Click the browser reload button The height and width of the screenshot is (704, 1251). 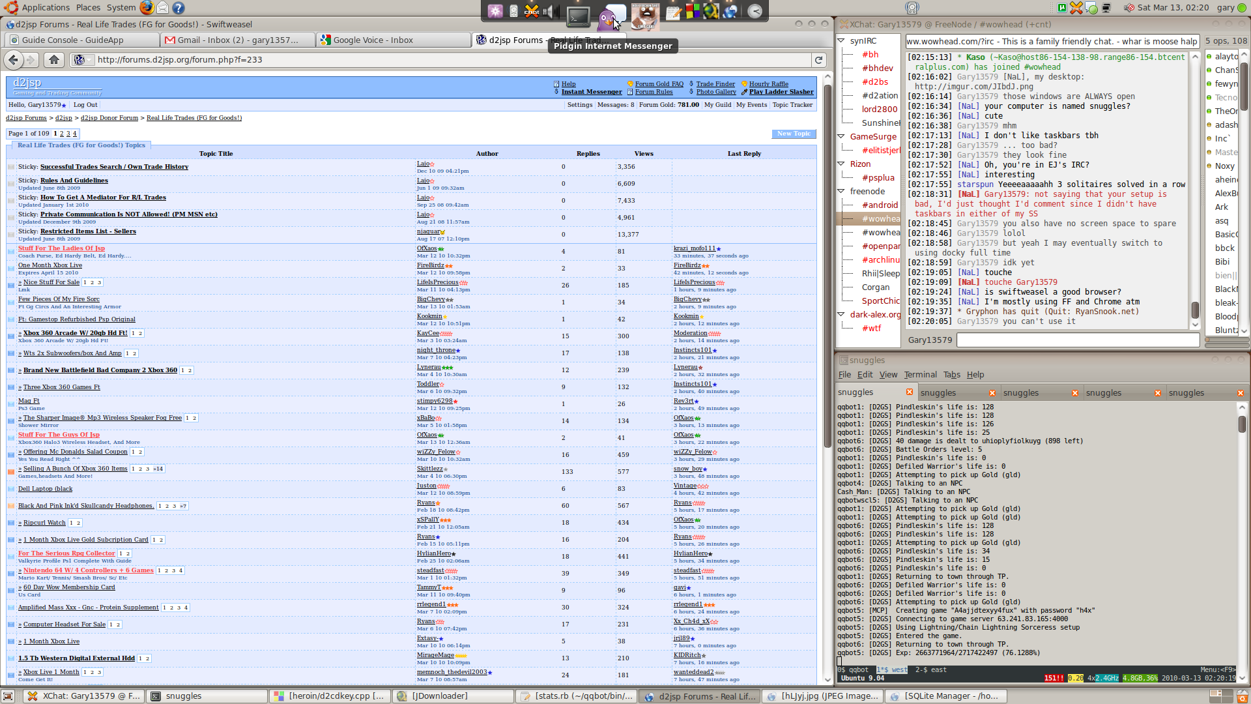(818, 60)
